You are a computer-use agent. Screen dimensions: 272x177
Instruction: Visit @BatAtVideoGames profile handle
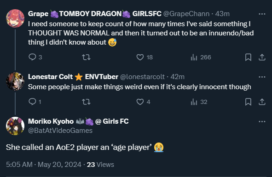click(60, 131)
